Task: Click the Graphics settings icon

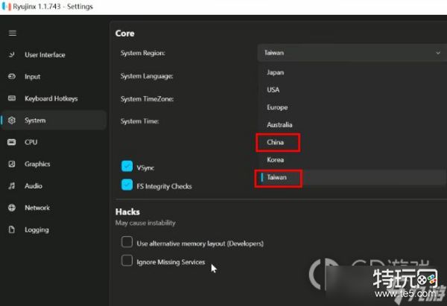Action: (x=12, y=164)
